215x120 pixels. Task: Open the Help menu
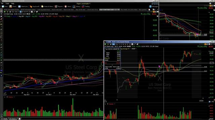pyautogui.click(x=13, y=4)
